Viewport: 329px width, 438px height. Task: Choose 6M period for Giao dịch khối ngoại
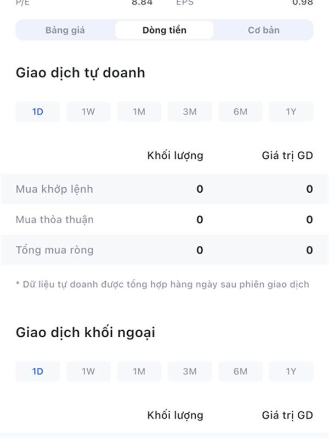pos(240,372)
